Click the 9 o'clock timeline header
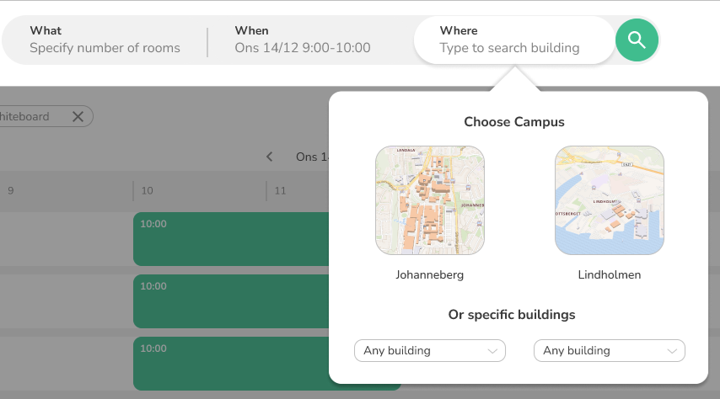The width and height of the screenshot is (720, 399). pos(11,191)
